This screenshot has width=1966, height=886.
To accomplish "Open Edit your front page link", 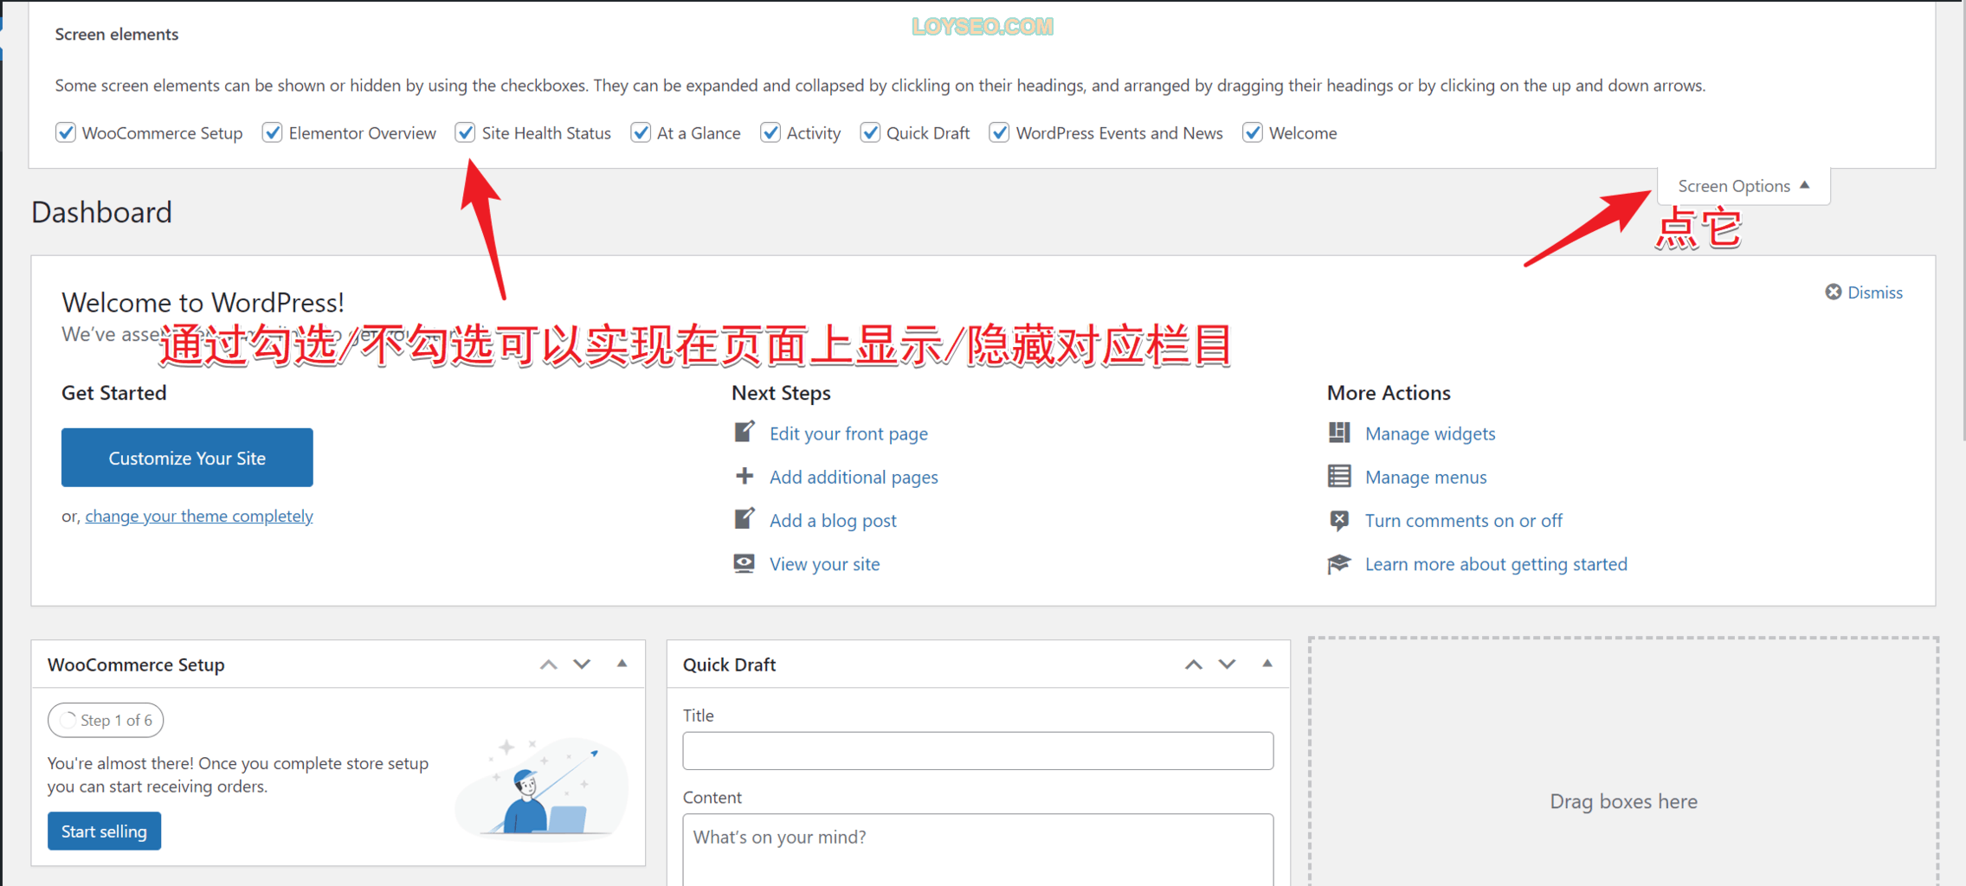I will coord(848,433).
